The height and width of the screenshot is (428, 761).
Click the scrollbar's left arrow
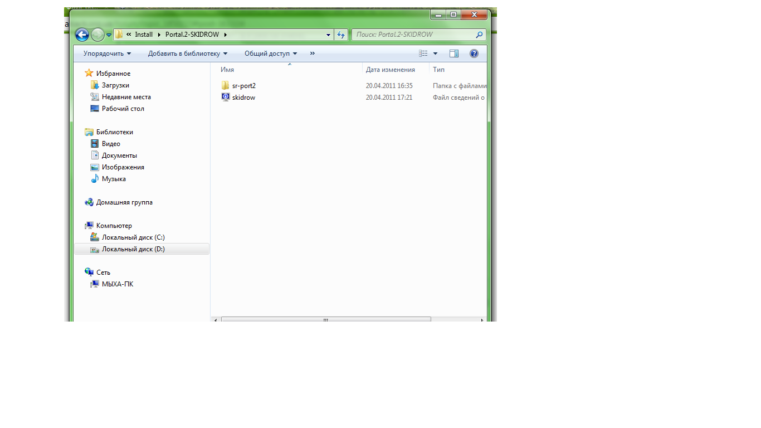(215, 320)
